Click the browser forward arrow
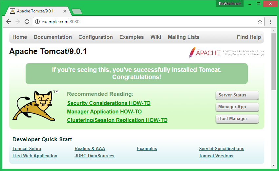The width and height of the screenshot is (279, 171). [x=18, y=22]
